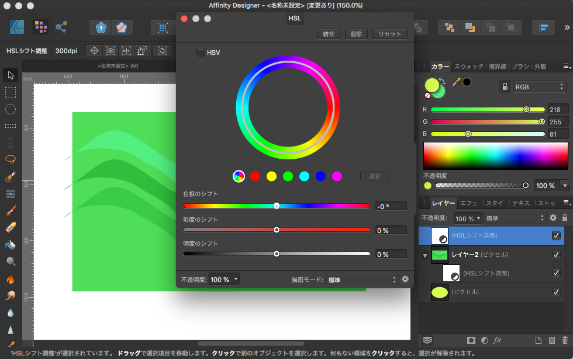Click the Layers panel lock icon
This screenshot has width=573, height=359.
[x=565, y=218]
